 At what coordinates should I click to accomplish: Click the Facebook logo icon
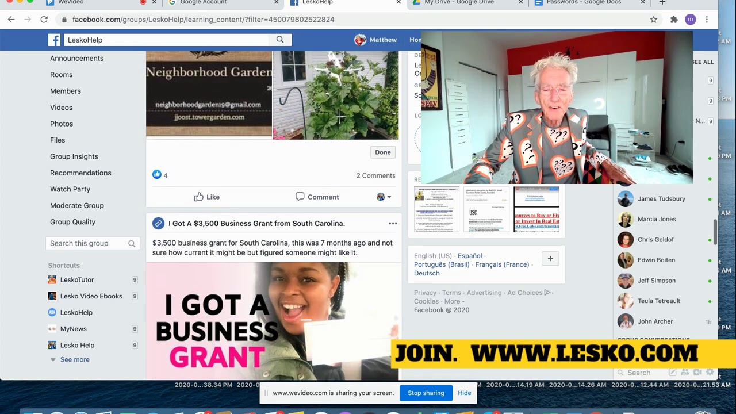point(54,40)
